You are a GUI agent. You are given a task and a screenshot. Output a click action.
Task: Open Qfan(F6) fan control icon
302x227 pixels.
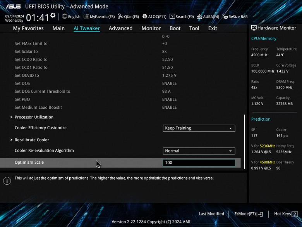(x=120, y=17)
